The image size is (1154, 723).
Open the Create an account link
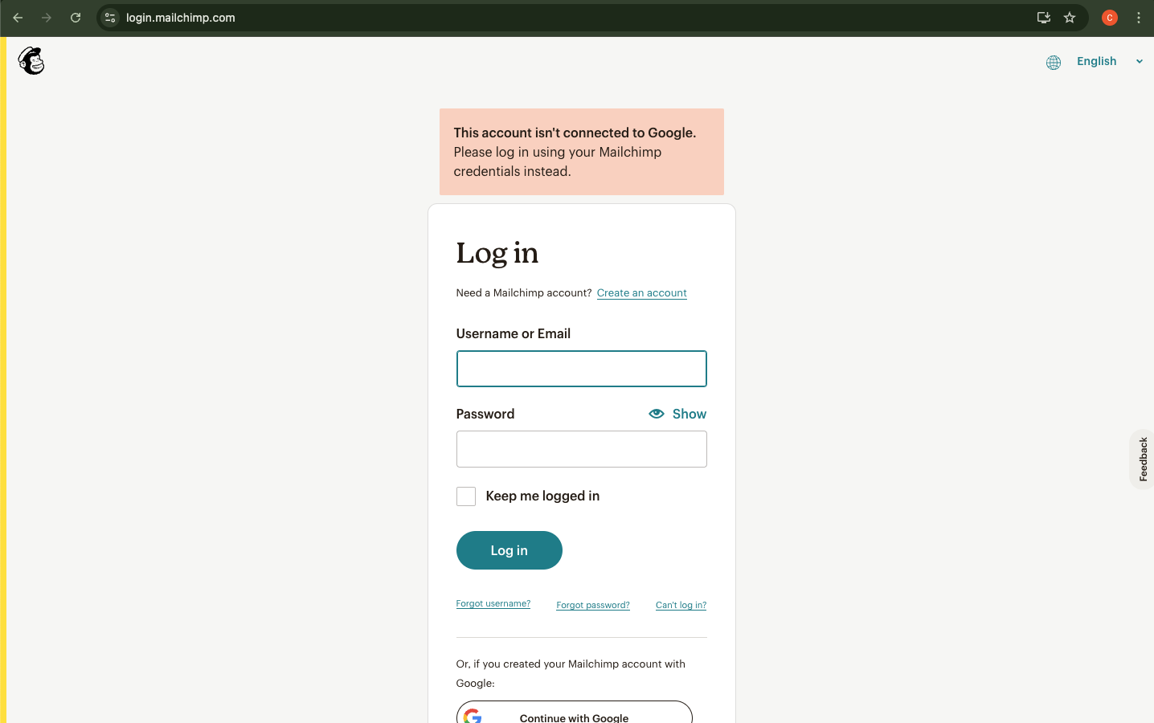642,293
